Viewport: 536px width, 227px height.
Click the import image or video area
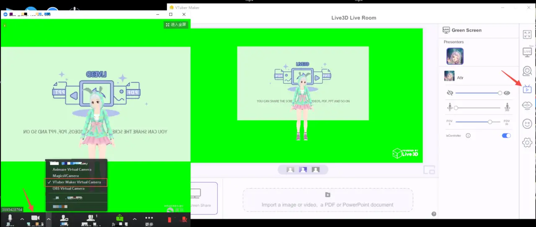[x=327, y=200]
